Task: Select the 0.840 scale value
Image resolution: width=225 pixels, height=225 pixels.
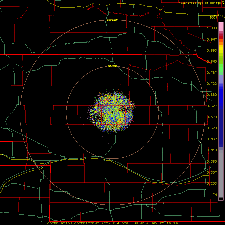Action: click(x=212, y=61)
